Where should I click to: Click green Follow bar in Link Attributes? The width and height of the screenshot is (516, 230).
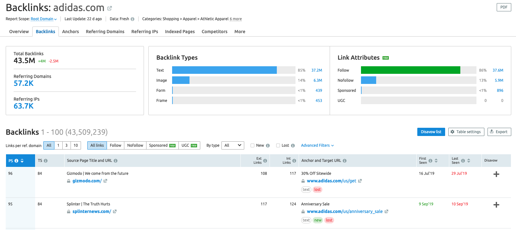(410, 70)
